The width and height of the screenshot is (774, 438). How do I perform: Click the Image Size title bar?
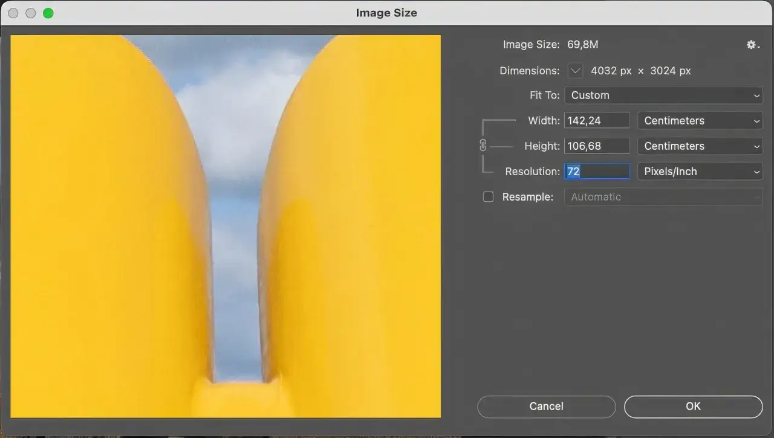386,13
